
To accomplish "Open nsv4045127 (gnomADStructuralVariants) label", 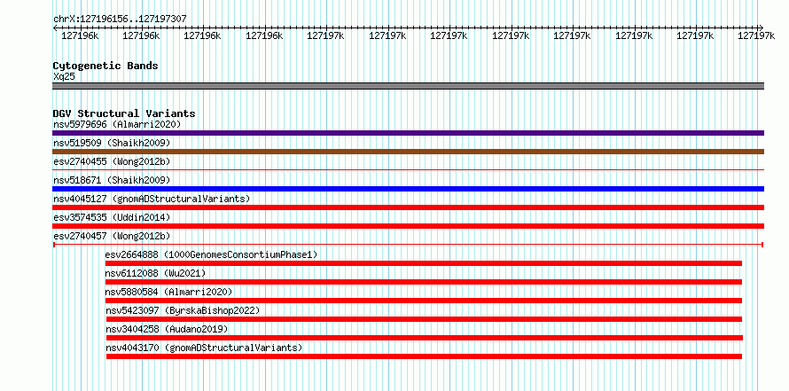I will [152, 199].
